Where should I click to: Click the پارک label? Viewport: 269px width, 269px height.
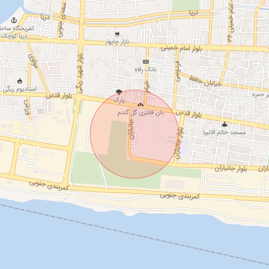[119, 100]
